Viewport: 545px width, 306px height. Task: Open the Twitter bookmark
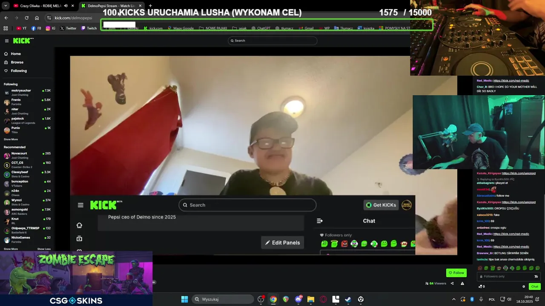point(68,28)
